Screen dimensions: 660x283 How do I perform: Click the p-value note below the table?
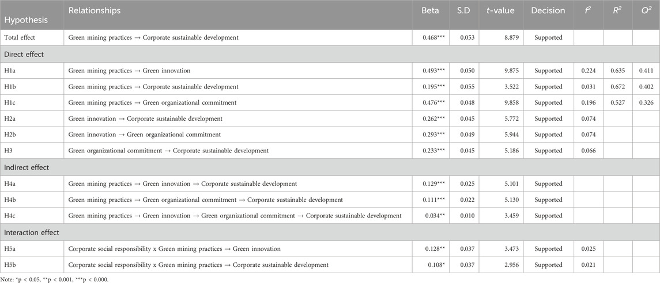54,279
